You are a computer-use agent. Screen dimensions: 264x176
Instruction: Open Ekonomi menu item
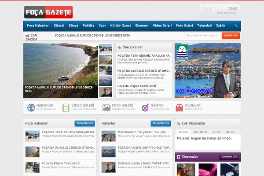click(x=142, y=26)
